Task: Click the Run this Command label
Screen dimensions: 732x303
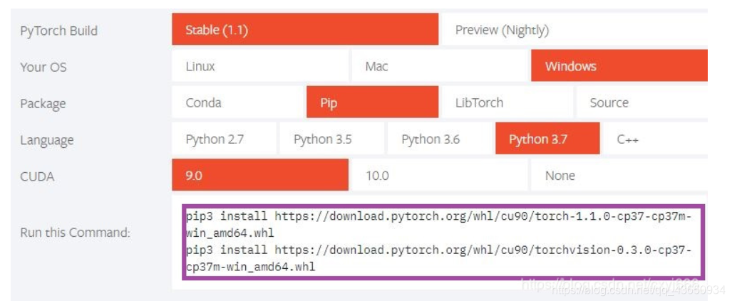Action: pyautogui.click(x=75, y=232)
